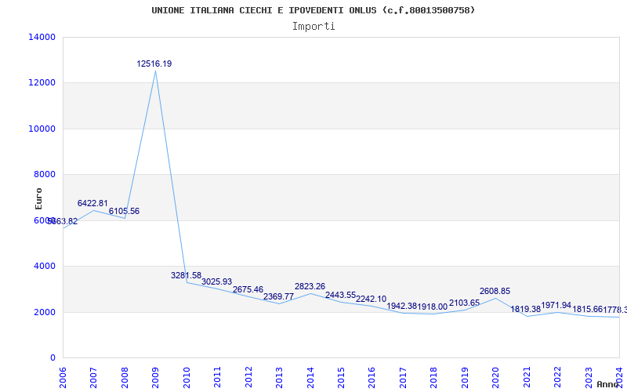Select the 1971.94 data label
This screenshot has height=392, width=627.
[556, 305]
